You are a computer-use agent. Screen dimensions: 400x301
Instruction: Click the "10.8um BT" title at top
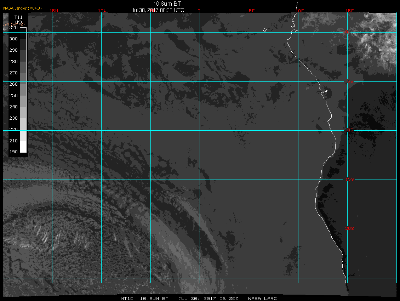point(167,4)
